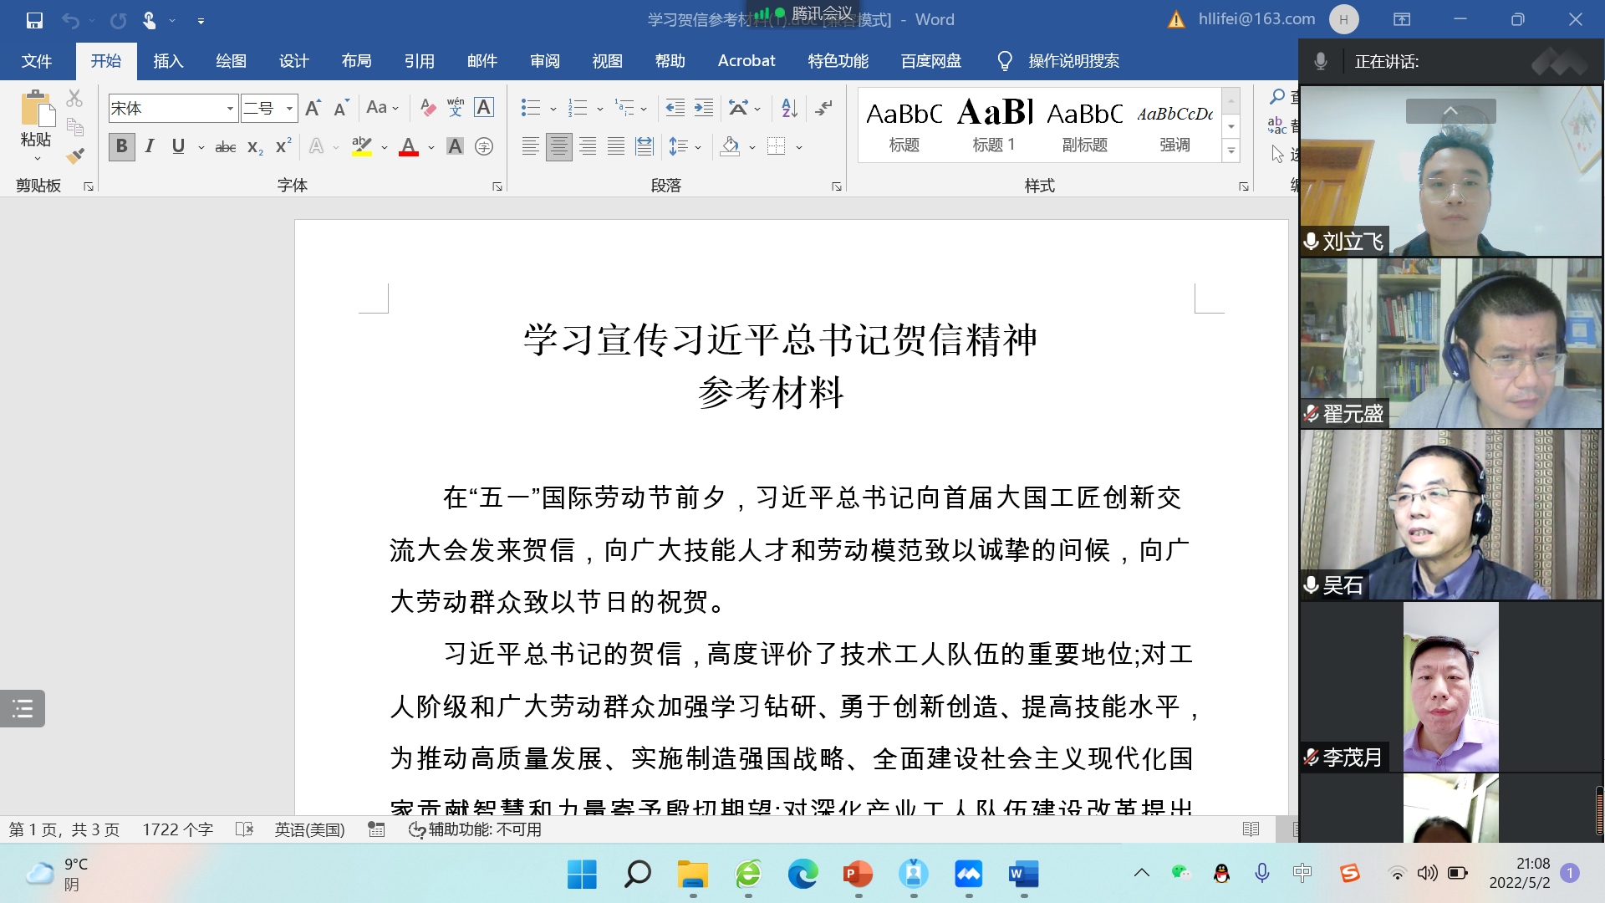Click the phonetic guide wén icon

point(456,108)
